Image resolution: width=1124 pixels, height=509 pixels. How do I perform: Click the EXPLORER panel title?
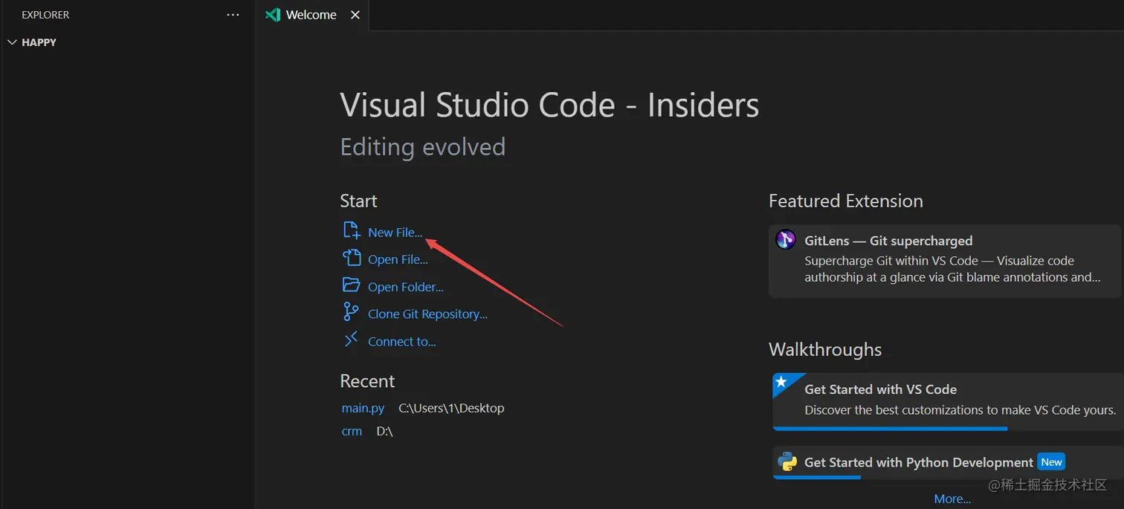pyautogui.click(x=45, y=15)
